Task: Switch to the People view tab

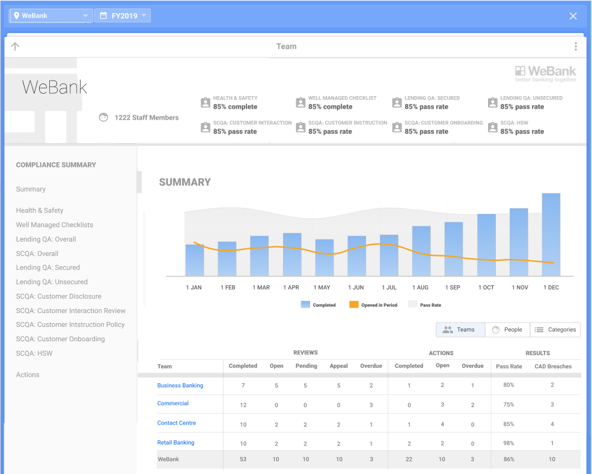Action: point(507,329)
